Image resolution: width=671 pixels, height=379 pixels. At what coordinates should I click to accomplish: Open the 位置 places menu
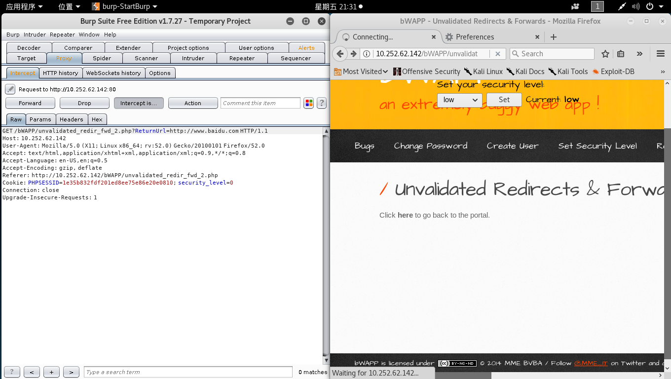(x=69, y=6)
